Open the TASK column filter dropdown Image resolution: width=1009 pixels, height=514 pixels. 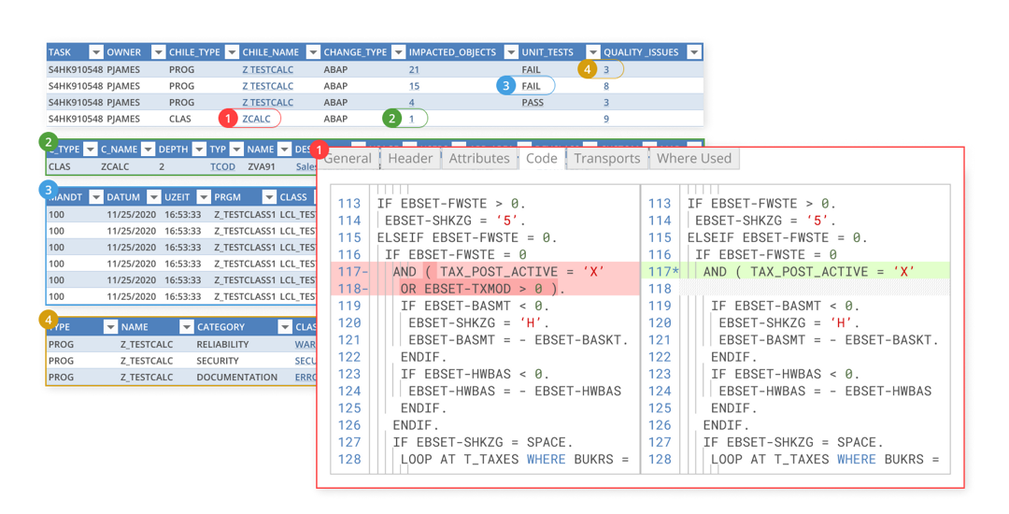point(96,52)
